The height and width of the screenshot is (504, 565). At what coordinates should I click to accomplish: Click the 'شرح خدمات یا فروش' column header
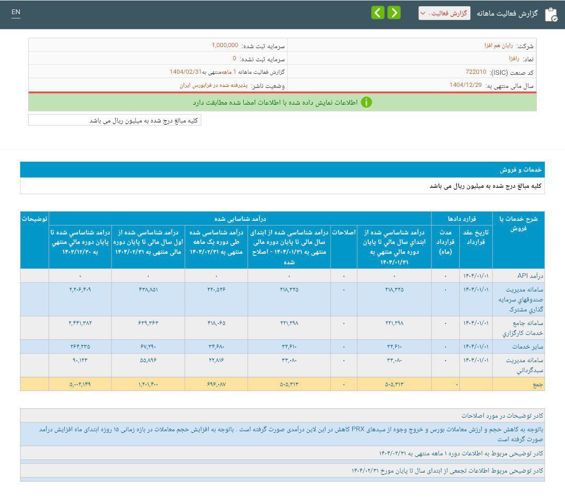click(x=518, y=240)
